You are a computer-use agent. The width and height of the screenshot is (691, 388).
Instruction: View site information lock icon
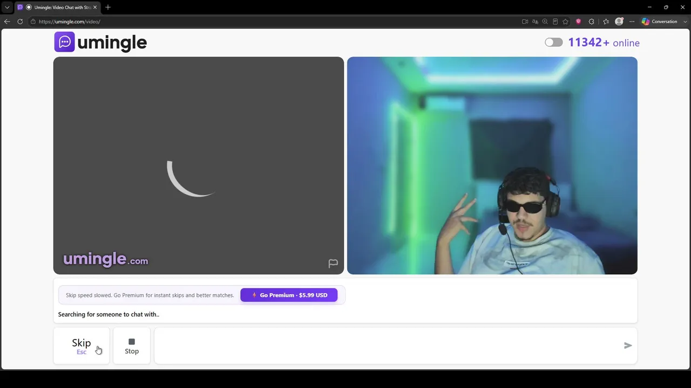click(33, 22)
